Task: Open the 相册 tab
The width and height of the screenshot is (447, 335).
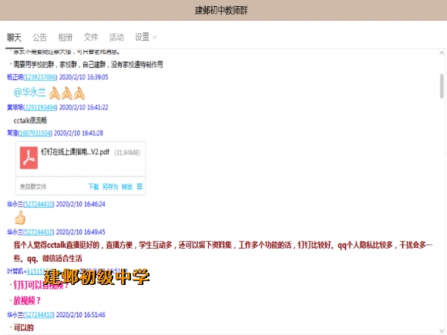Action: (x=66, y=37)
